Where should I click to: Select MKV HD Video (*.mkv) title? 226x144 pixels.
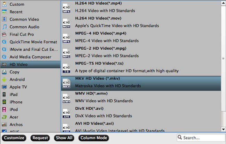[98, 78]
